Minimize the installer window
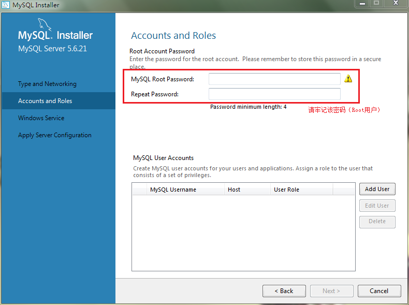409x305 pixels. coord(362,4)
